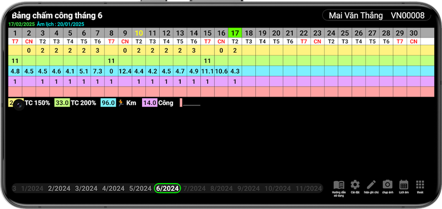Click the 12.4 km cell for day 9

coord(125,71)
